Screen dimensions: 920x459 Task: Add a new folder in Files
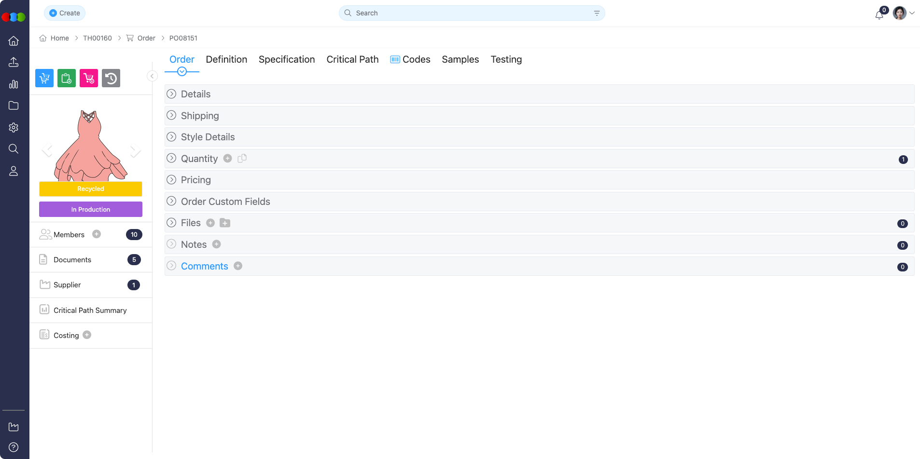click(225, 223)
